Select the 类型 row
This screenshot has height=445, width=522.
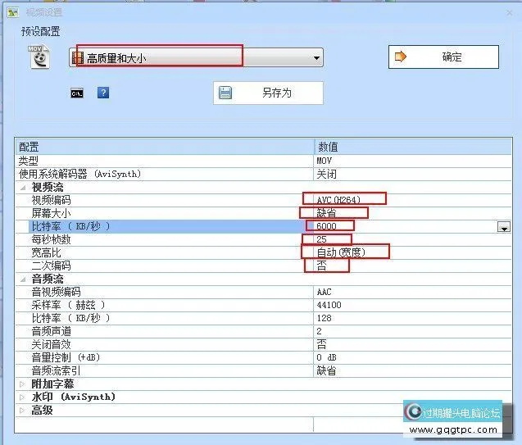click(263, 161)
